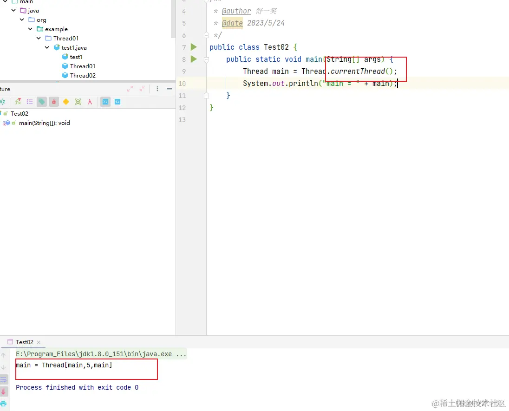
Task: Click Down the Stack Trace arrow
Action: [3, 367]
